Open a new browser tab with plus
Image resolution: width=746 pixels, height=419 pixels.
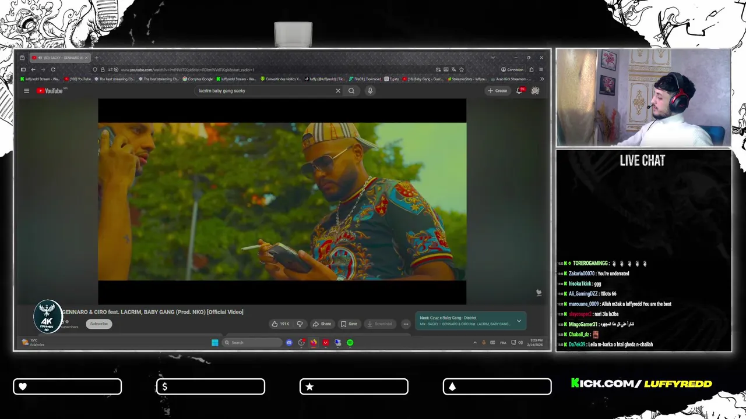tap(97, 58)
